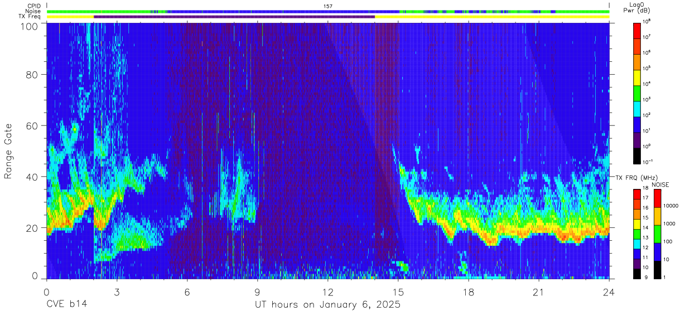This screenshot has height=316, width=685.
Task: Click the 9 hour label on UT axis
Action: [x=258, y=291]
